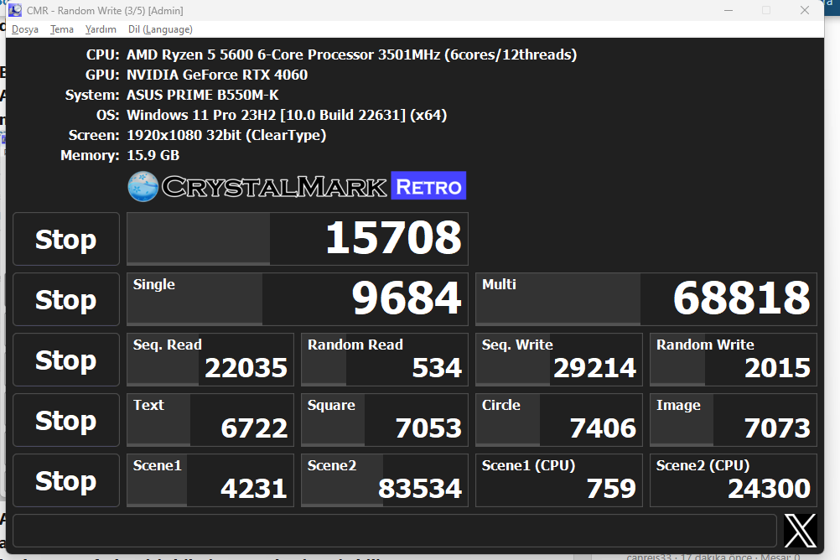Click the CPU name AMD Ryzen 5 5600 text
The height and width of the screenshot is (560, 840).
(x=351, y=54)
